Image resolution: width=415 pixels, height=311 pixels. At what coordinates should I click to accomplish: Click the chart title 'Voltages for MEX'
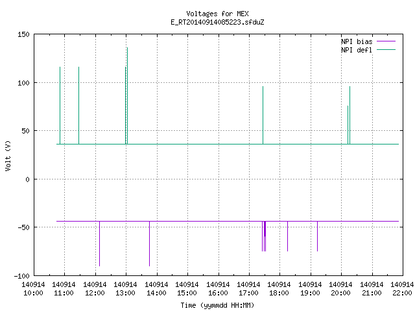tap(217, 14)
